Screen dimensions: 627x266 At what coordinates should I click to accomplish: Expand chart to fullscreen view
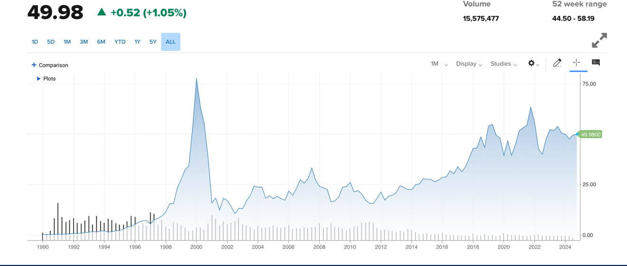point(599,40)
